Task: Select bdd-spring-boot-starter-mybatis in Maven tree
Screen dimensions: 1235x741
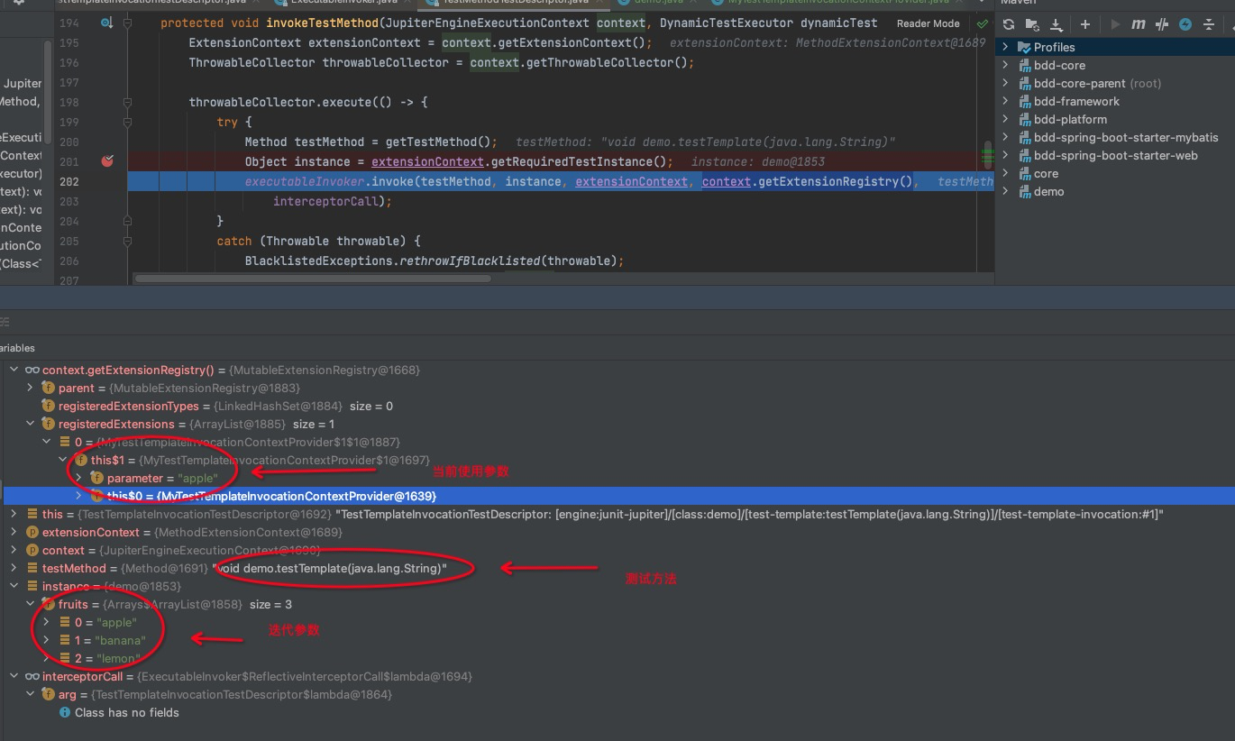Action: [1126, 137]
